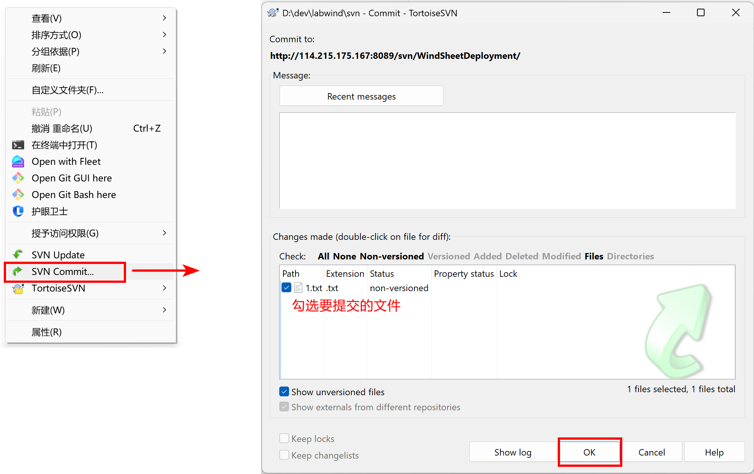Viewport: 754px width, 474px height.
Task: Click the Property status column header
Action: [x=464, y=274]
